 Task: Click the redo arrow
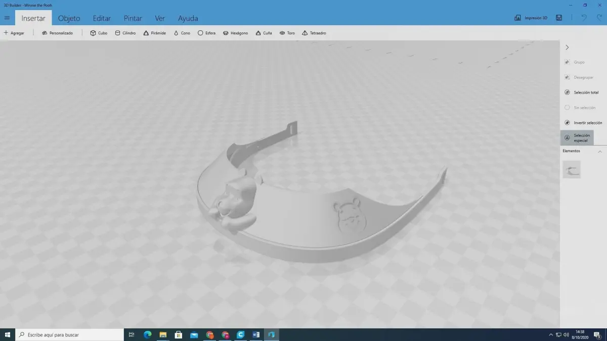[598, 18]
